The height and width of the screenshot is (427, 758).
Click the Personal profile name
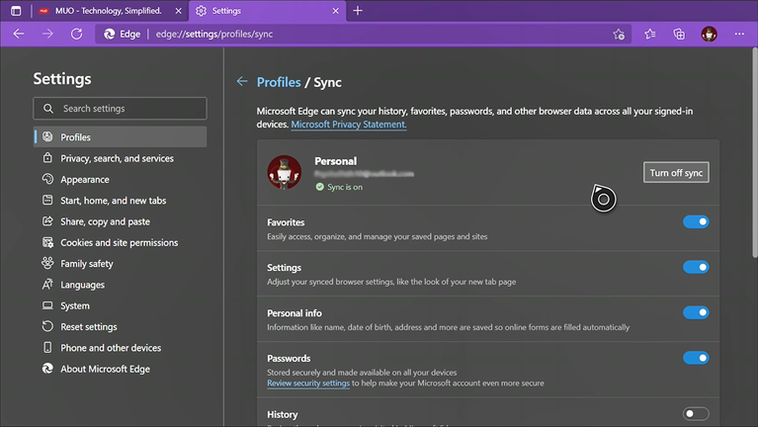[x=335, y=161]
